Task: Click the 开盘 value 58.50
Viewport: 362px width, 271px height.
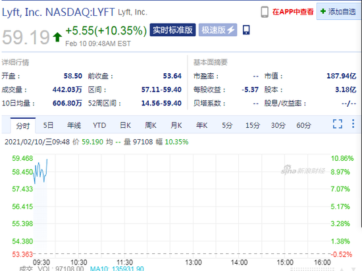Action: [x=72, y=76]
